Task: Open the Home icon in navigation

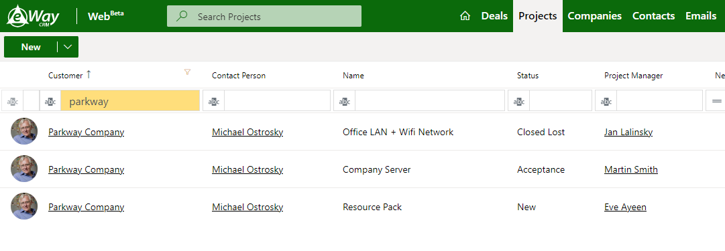Action: pyautogui.click(x=465, y=16)
